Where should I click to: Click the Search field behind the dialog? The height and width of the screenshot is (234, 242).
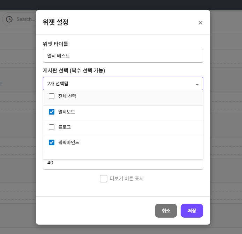(x=26, y=19)
